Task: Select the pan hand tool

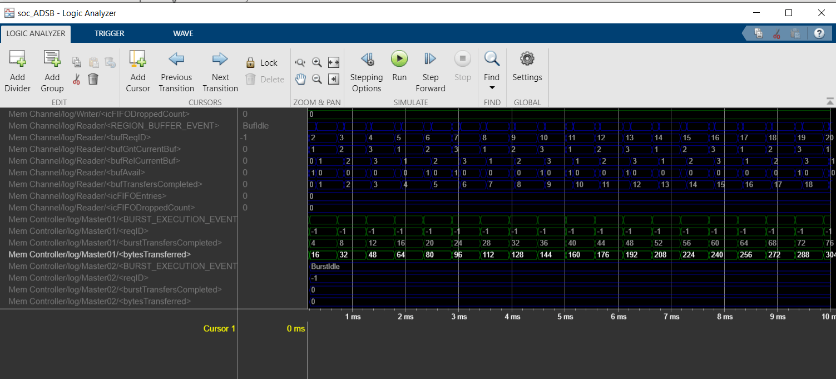Action: pyautogui.click(x=300, y=79)
